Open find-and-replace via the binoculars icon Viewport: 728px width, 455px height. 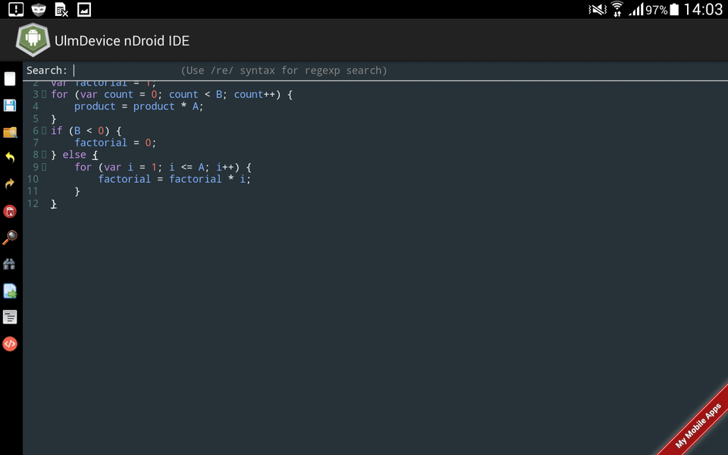[10, 264]
